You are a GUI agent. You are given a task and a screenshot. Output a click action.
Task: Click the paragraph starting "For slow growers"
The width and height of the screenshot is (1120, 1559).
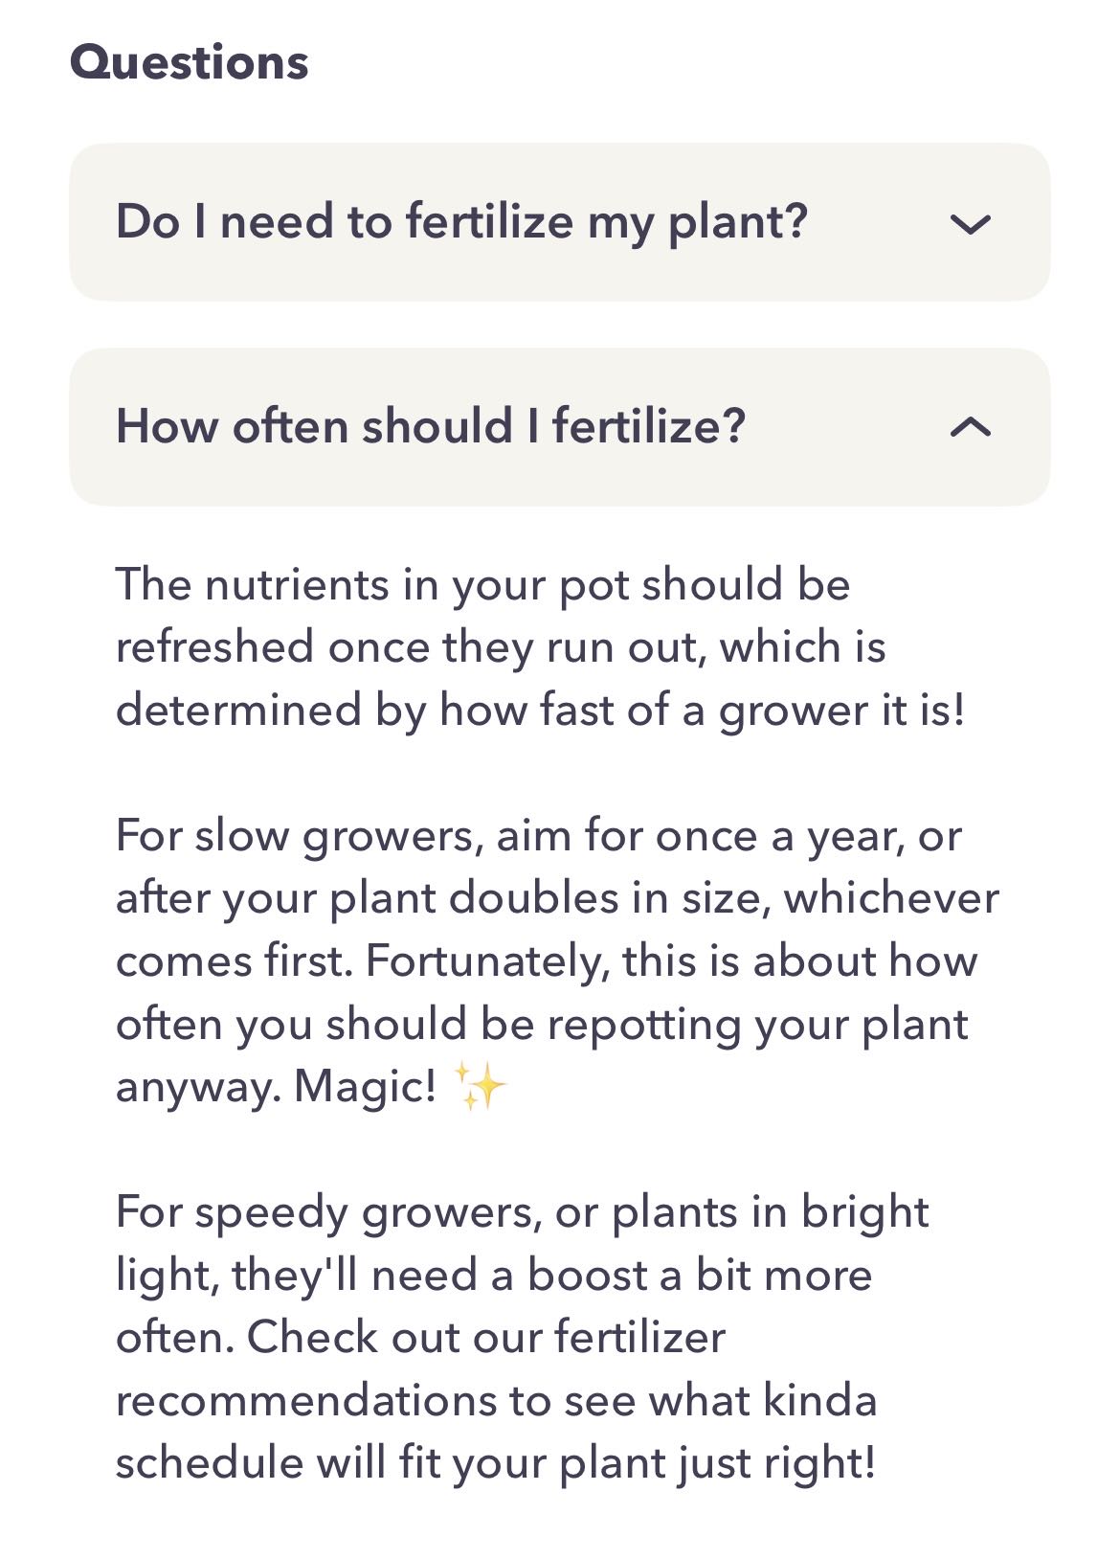[555, 960]
